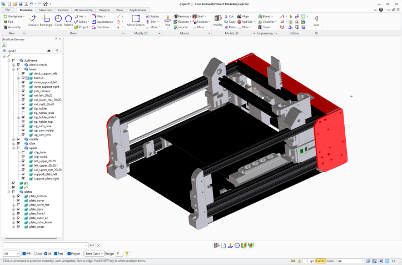The image size is (402, 265).
Task: Select the Line/Arc drawing tool
Action: tap(33, 21)
